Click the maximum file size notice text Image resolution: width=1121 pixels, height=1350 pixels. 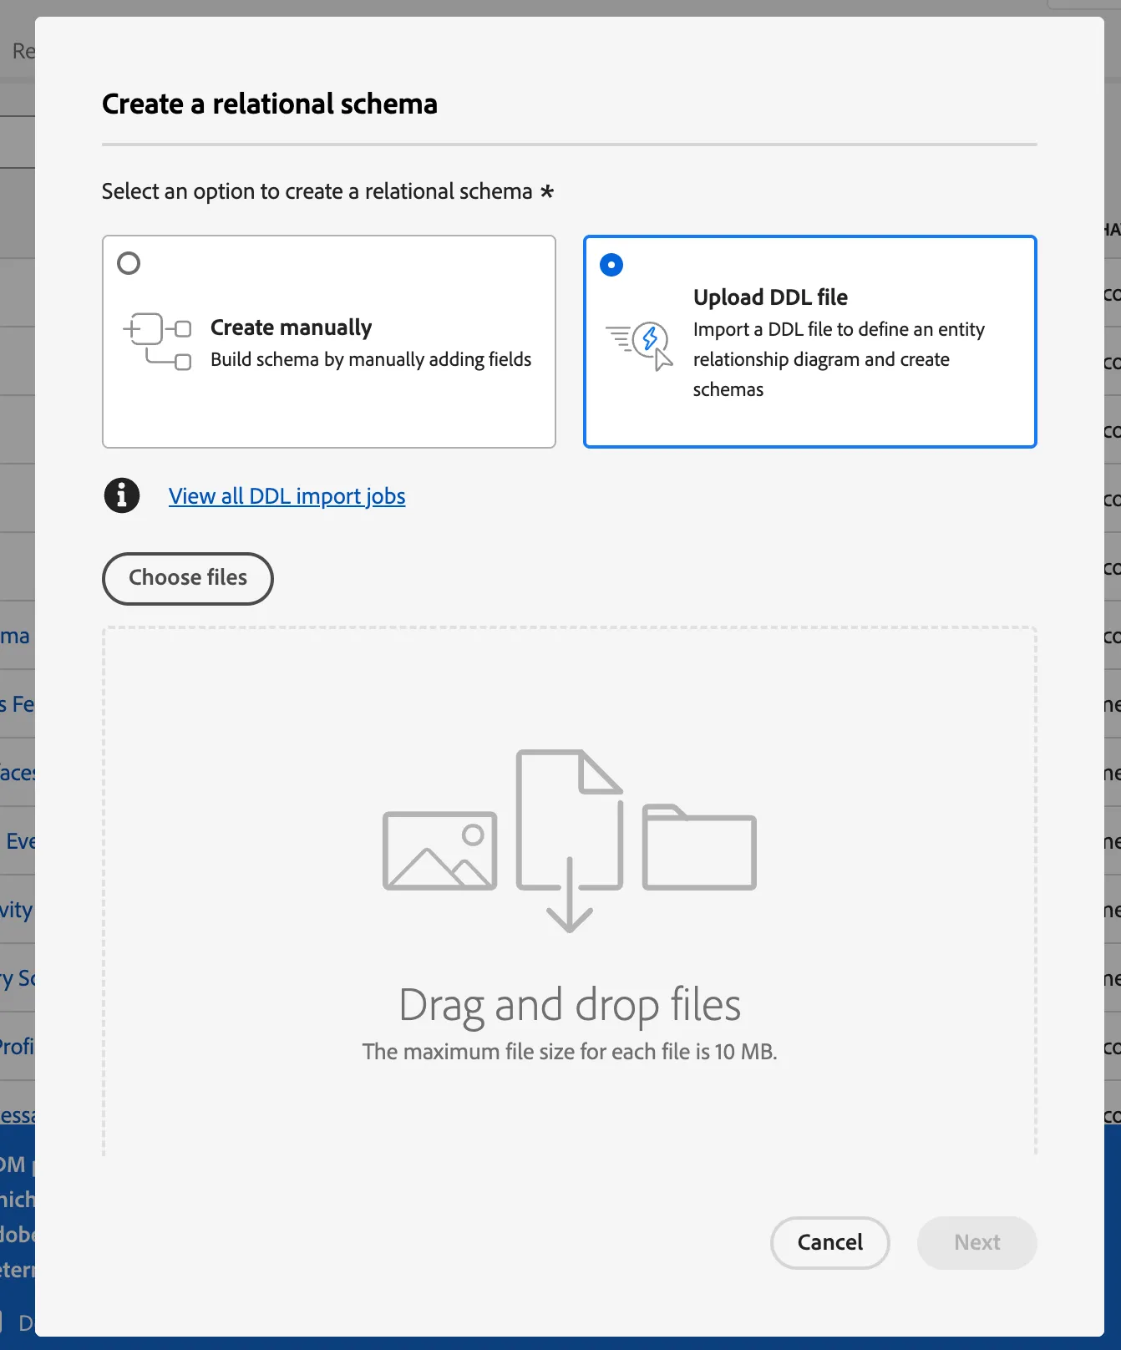coord(570,1051)
